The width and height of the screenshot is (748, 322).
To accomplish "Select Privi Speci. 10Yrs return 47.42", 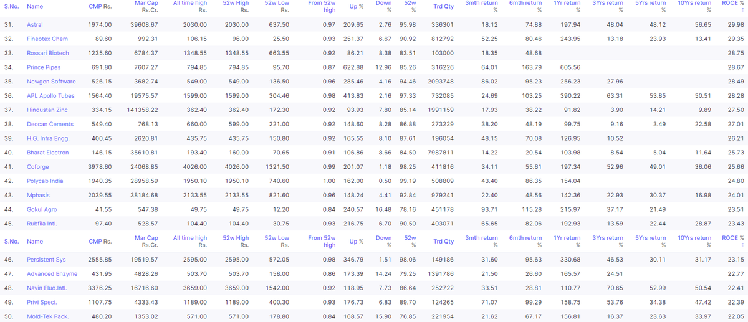I will pos(702,303).
